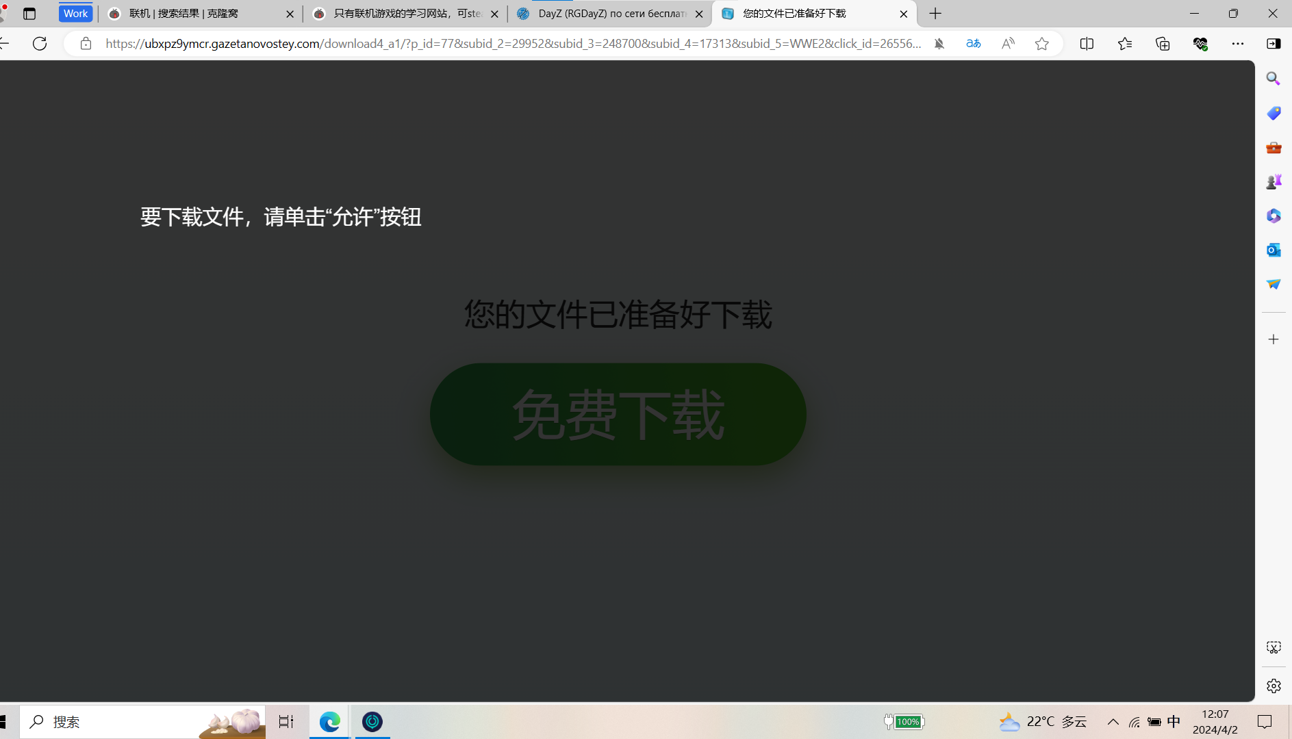Open the 22°C 多云 weather widget
Image resolution: width=1292 pixels, height=739 pixels.
(1043, 722)
